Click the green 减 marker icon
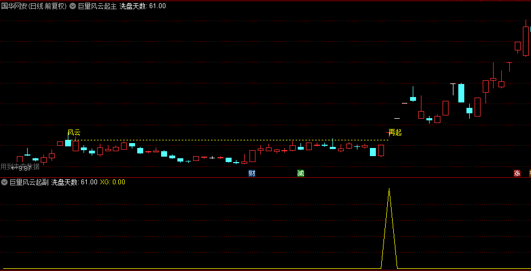 (300, 173)
